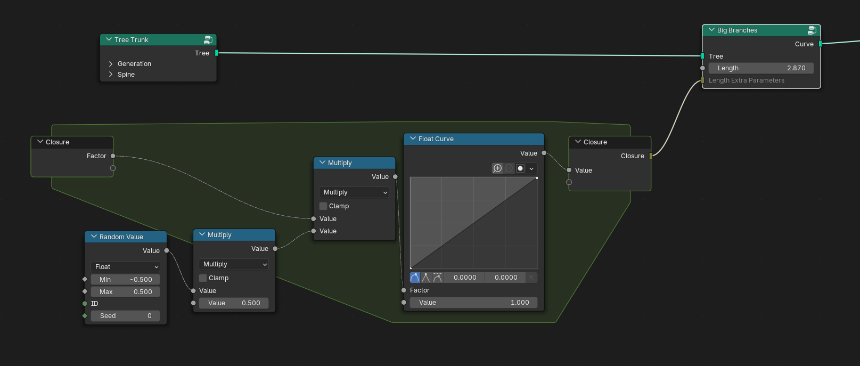Enable Clamp on the upper Multiply node
The image size is (860, 366).
click(x=323, y=206)
